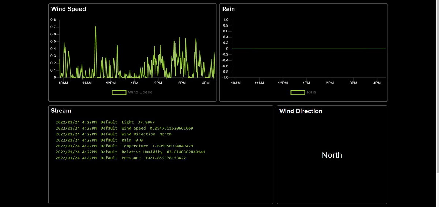Click the 4PM label on Wind Speed axis

(x=206, y=83)
